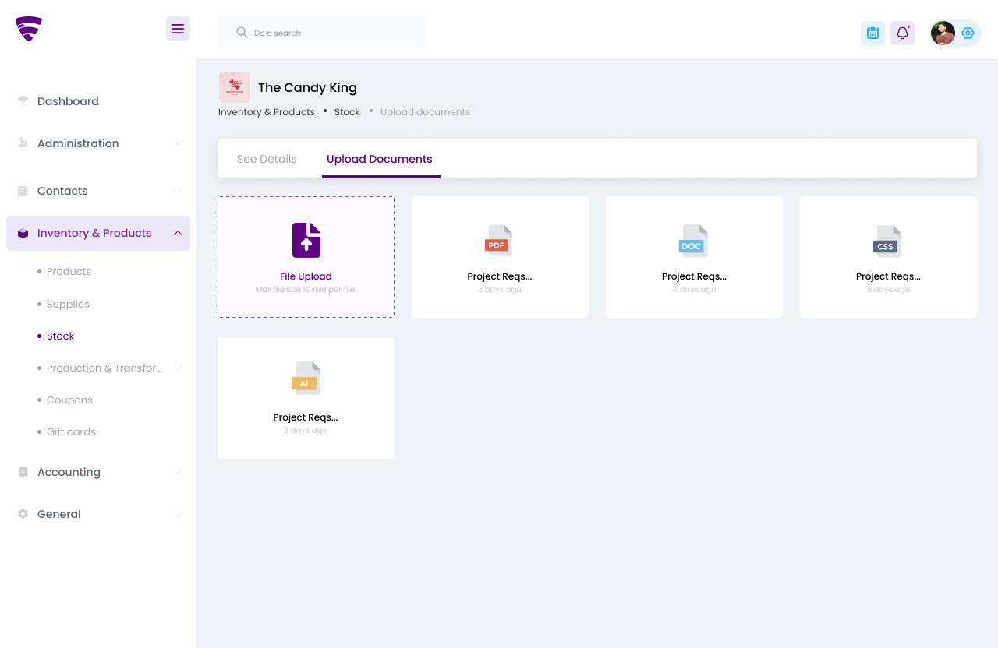
Task: Click the CSS card's Project Reqs... name
Action: point(888,276)
